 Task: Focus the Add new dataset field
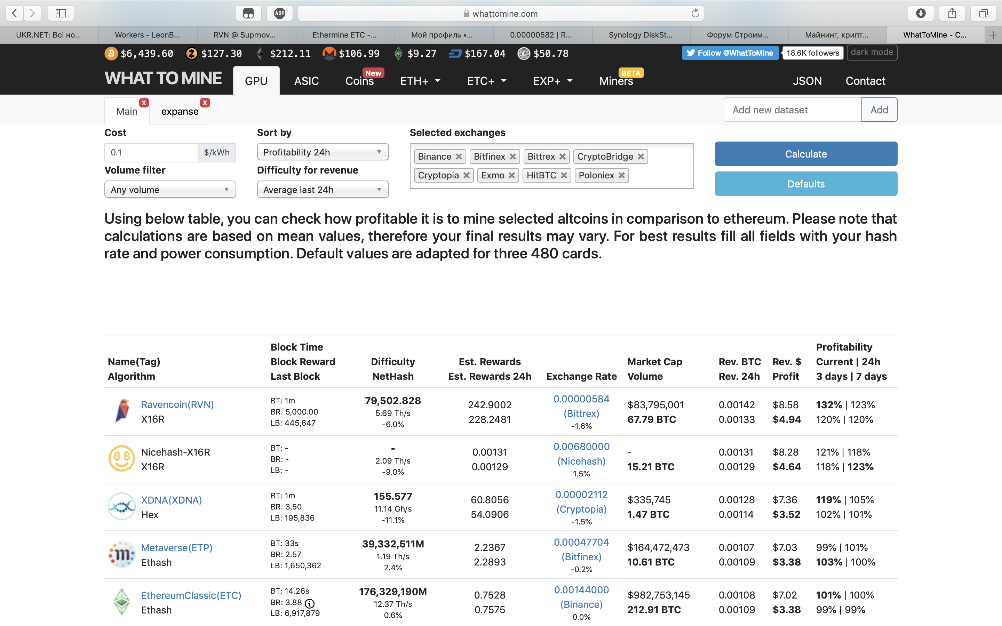(x=793, y=110)
